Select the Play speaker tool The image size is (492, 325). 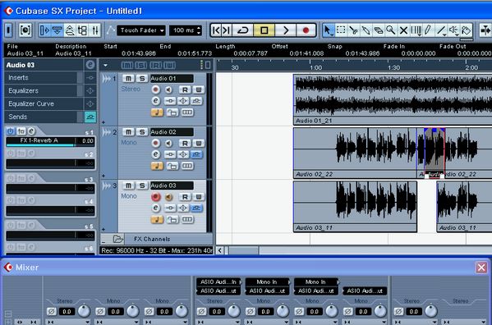click(x=453, y=30)
